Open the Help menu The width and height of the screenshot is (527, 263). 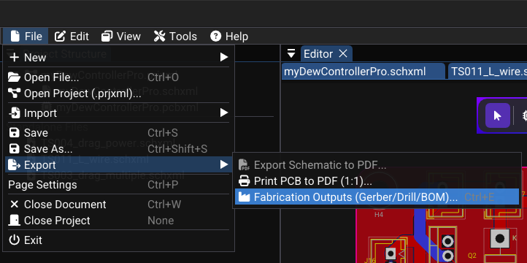(229, 37)
